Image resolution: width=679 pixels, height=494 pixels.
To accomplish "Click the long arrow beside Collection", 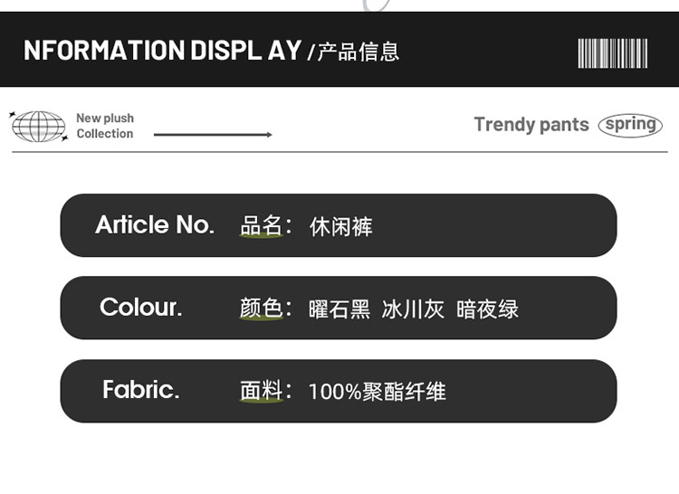I will [x=213, y=135].
